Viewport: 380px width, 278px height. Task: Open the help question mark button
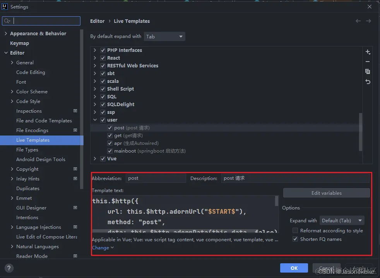coord(9,268)
